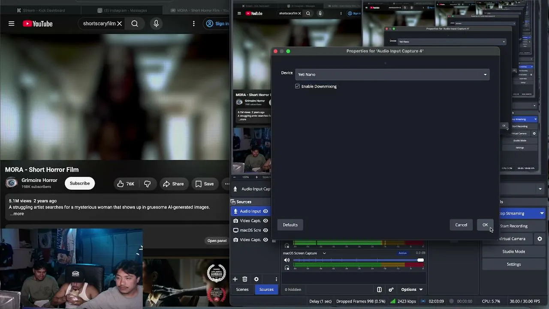This screenshot has width=549, height=309.
Task: Switch to the Scenes tab in OBS
Action: (242, 290)
